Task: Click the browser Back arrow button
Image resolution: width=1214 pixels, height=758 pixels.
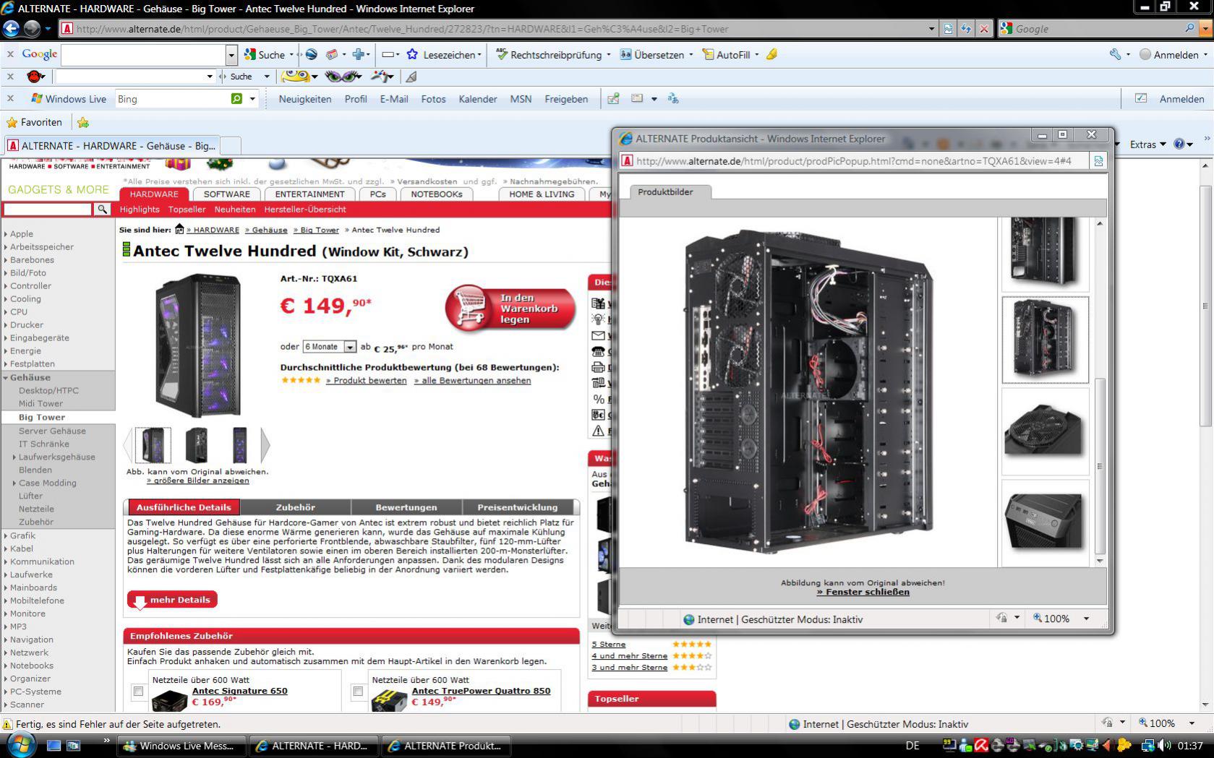Action: coord(11,28)
